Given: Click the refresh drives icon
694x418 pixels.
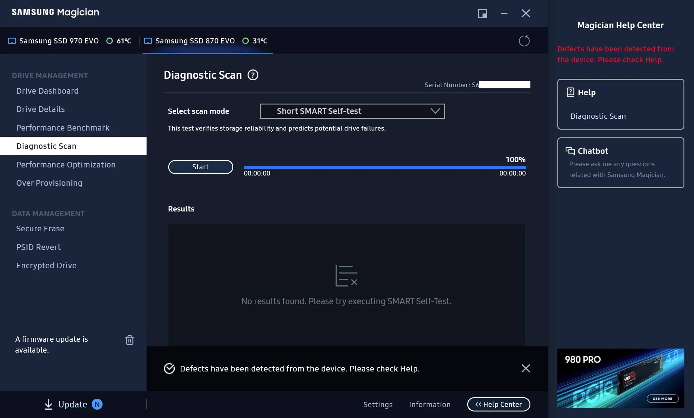Looking at the screenshot, I should click(x=524, y=41).
